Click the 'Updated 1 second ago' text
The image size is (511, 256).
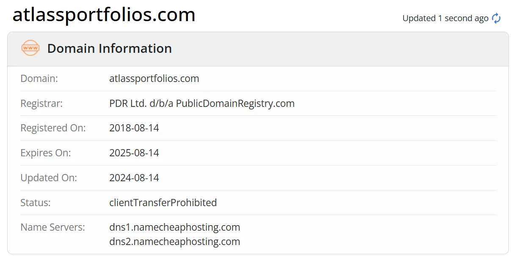point(445,18)
